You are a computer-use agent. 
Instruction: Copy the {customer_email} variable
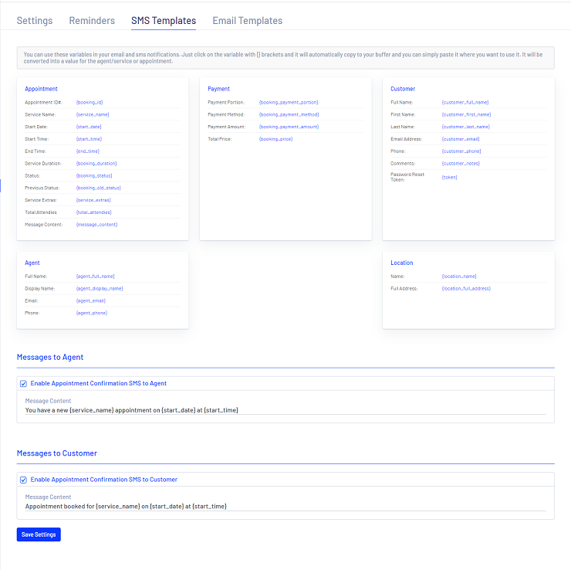[x=461, y=139]
